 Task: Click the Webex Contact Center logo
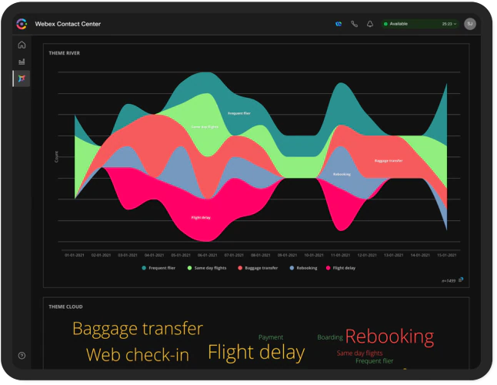point(22,24)
